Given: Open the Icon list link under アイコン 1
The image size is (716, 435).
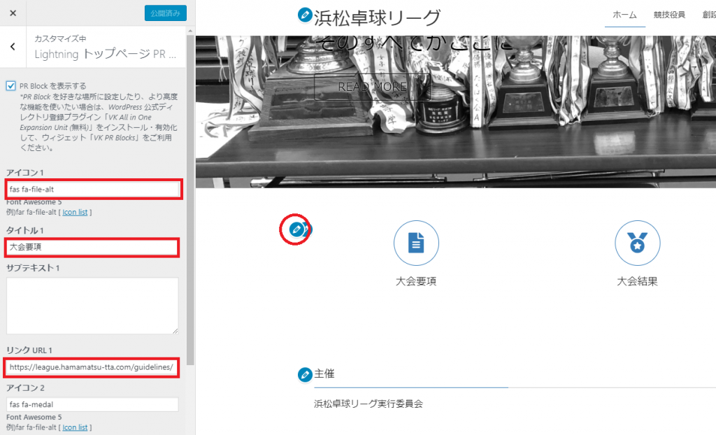Looking at the screenshot, I should pyautogui.click(x=75, y=212).
